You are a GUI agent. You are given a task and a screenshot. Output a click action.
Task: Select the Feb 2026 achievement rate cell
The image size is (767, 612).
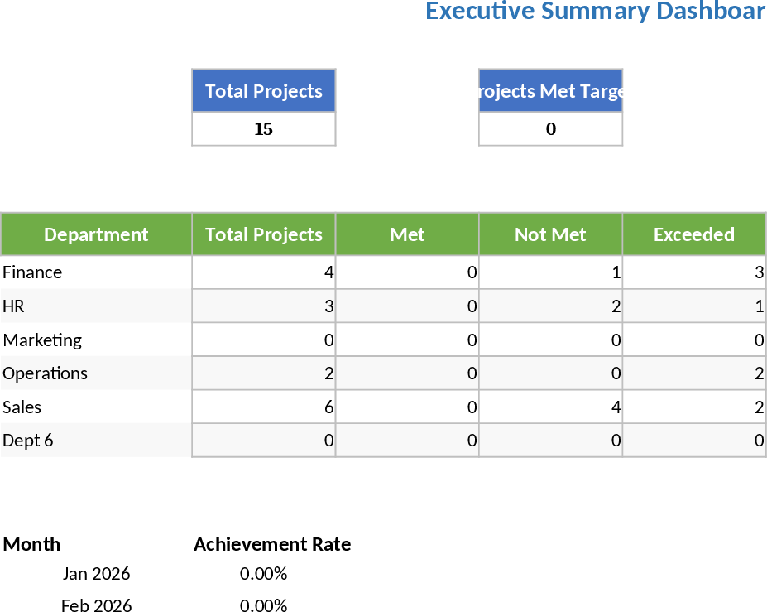tap(263, 605)
